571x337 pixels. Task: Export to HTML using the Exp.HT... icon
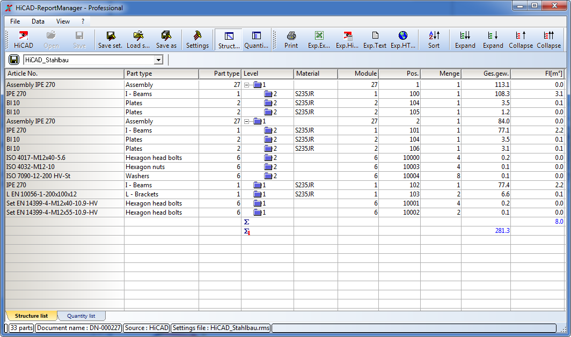[x=402, y=40]
